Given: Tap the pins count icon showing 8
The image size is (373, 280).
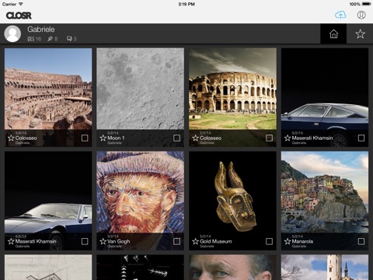Looking at the screenshot, I should click(50, 39).
